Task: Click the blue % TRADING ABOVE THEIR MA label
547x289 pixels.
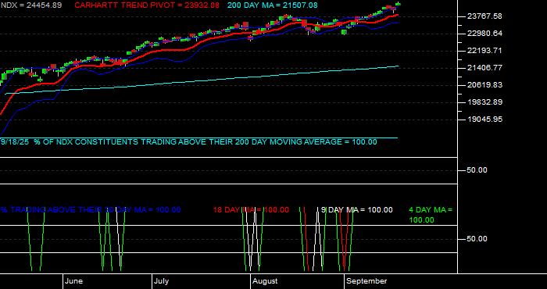Action: pyautogui.click(x=91, y=210)
